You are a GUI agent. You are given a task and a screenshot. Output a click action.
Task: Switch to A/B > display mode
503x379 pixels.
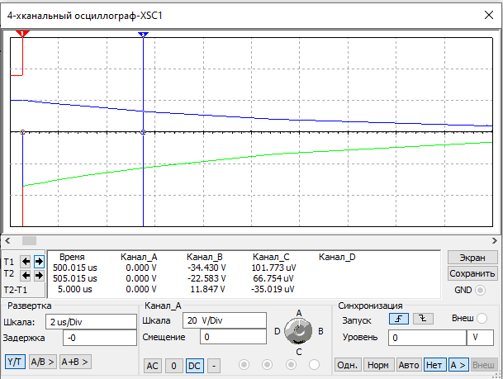tap(43, 362)
